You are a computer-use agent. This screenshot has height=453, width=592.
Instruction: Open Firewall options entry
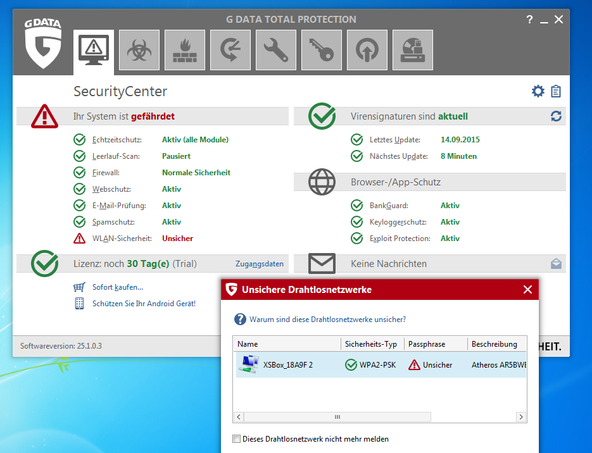(106, 173)
